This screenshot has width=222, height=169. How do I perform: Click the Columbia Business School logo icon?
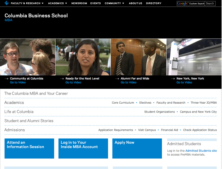tap(7, 3)
